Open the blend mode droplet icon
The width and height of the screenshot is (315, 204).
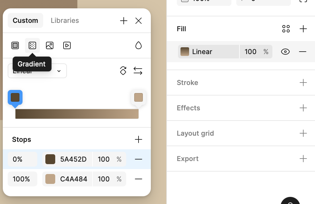coord(139,45)
